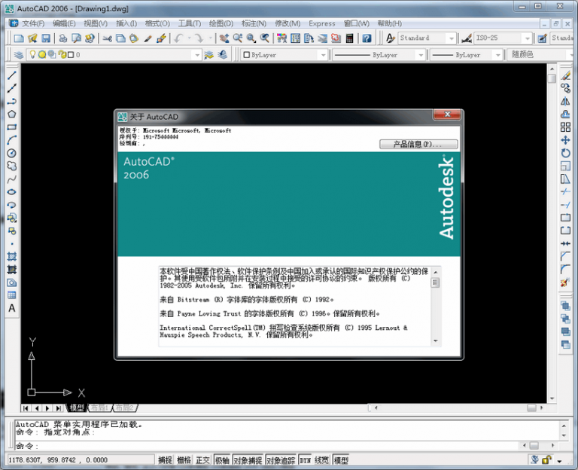Toggle 栅格 grid display in status bar
This screenshot has height=470, width=578.
184,459
